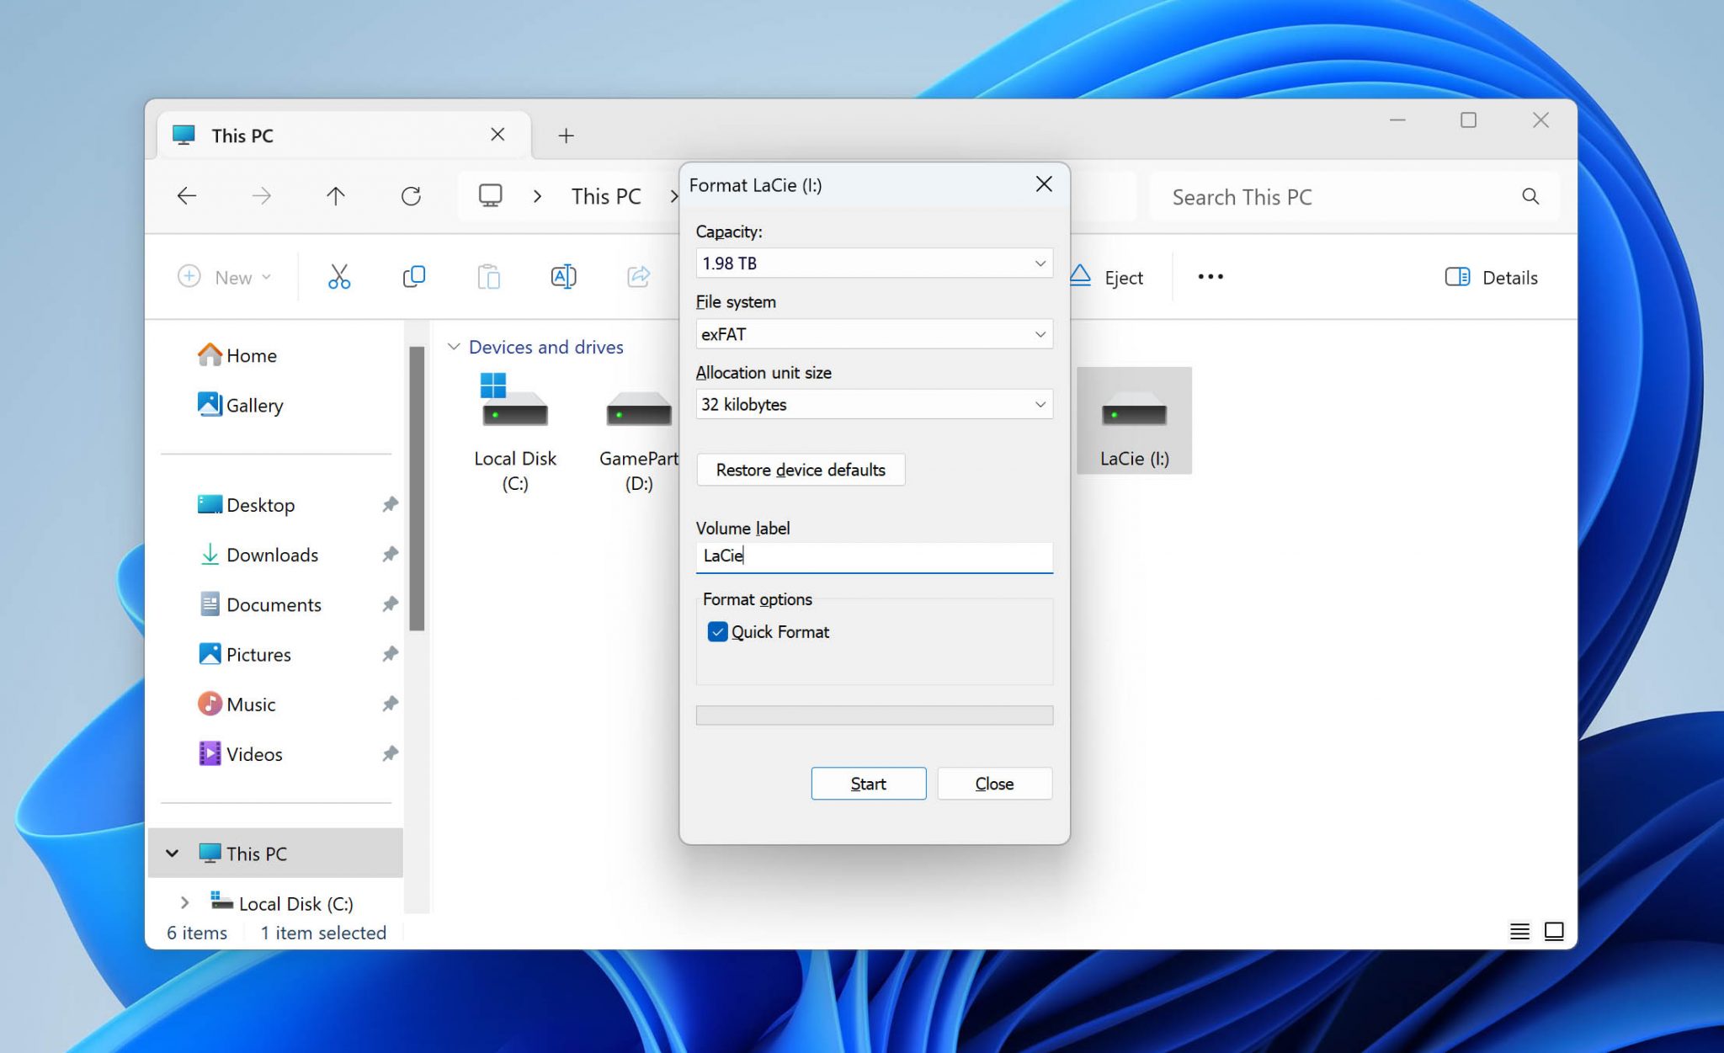1724x1053 pixels.
Task: Eject the LaCie drive
Action: tap(1109, 277)
